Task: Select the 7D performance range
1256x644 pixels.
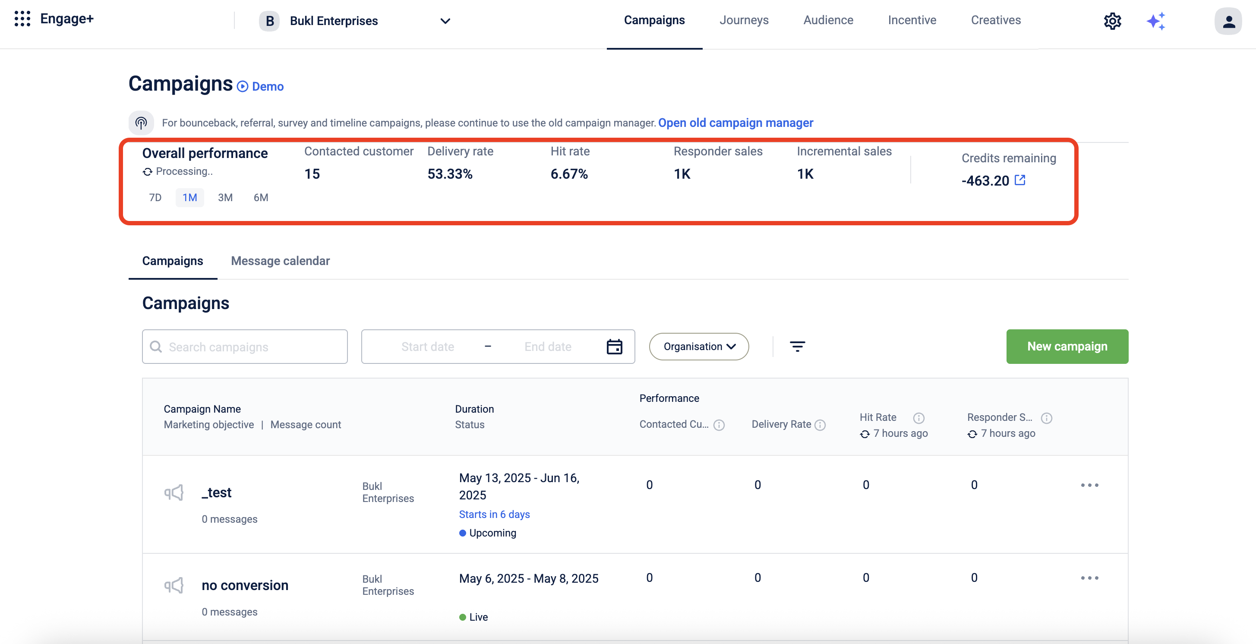Action: (155, 197)
